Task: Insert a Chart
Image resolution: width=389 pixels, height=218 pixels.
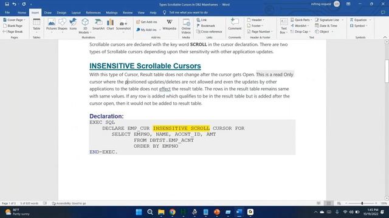Action: (x=110, y=24)
